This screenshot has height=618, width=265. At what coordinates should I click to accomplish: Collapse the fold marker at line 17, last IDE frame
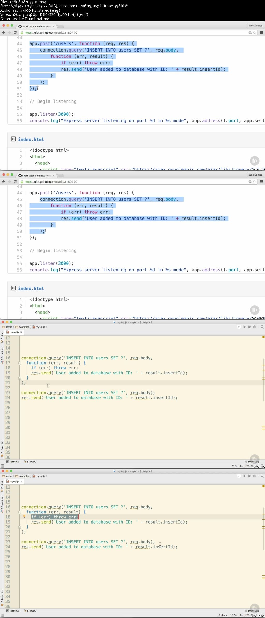click(20, 512)
